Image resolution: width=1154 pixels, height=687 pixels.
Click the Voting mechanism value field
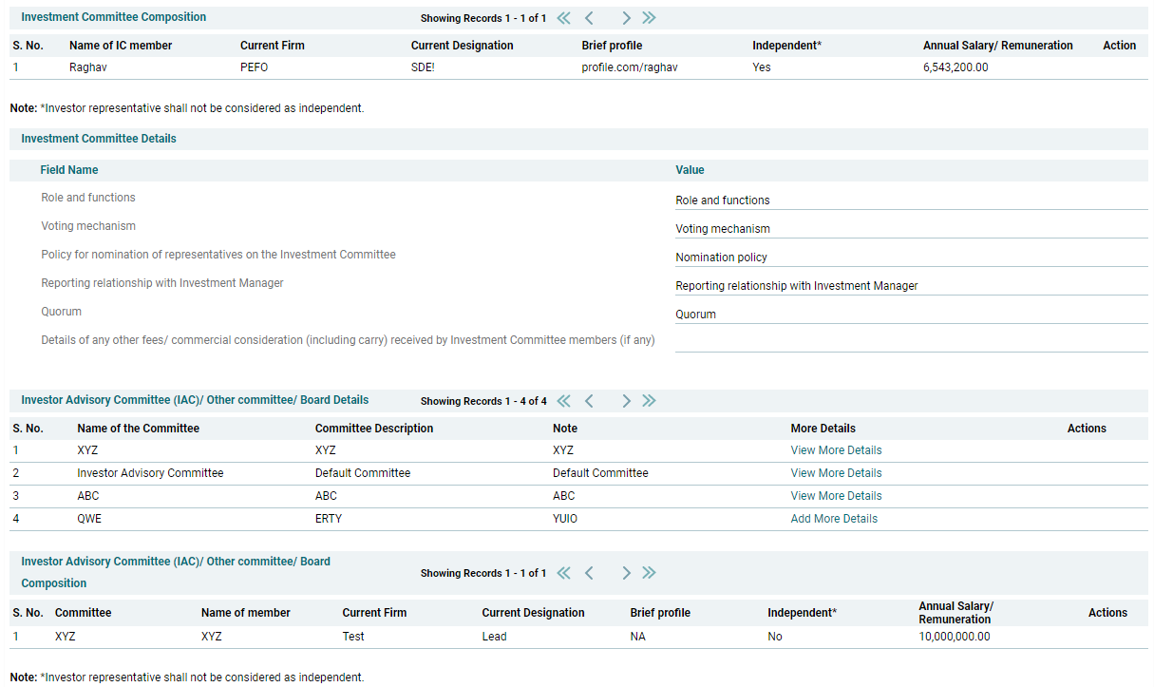[910, 229]
